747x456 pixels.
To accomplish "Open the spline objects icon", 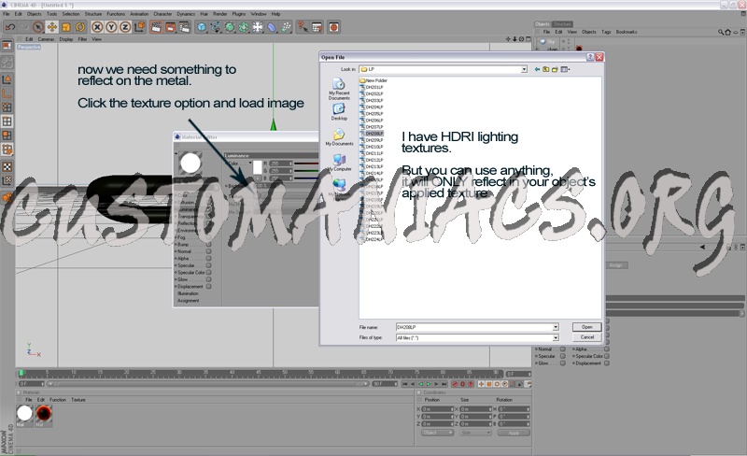I will 216,27.
